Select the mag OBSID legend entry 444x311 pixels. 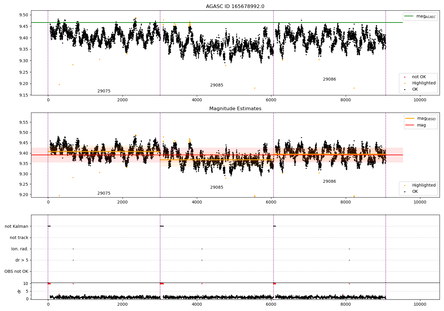point(421,118)
